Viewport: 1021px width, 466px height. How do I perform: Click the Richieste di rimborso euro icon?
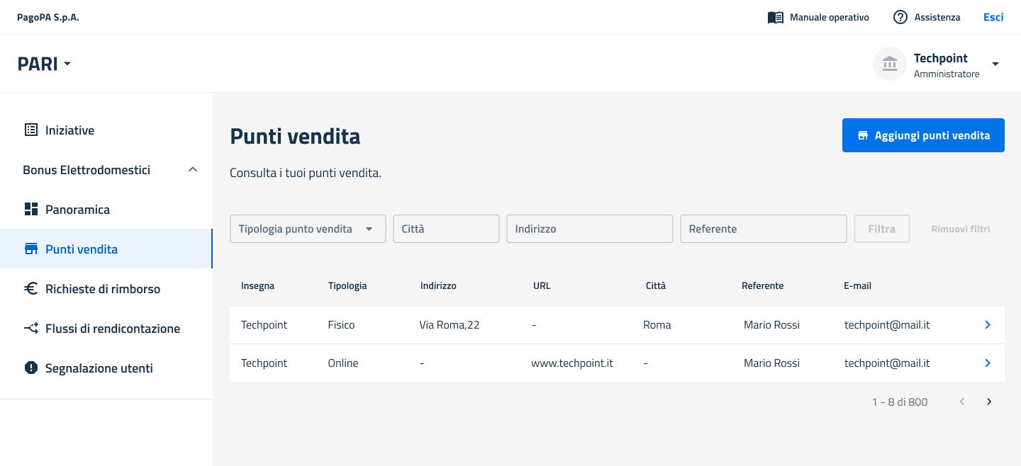tap(30, 289)
